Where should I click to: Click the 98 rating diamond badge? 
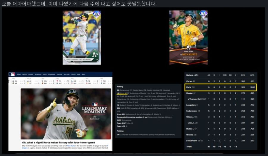point(203,14)
